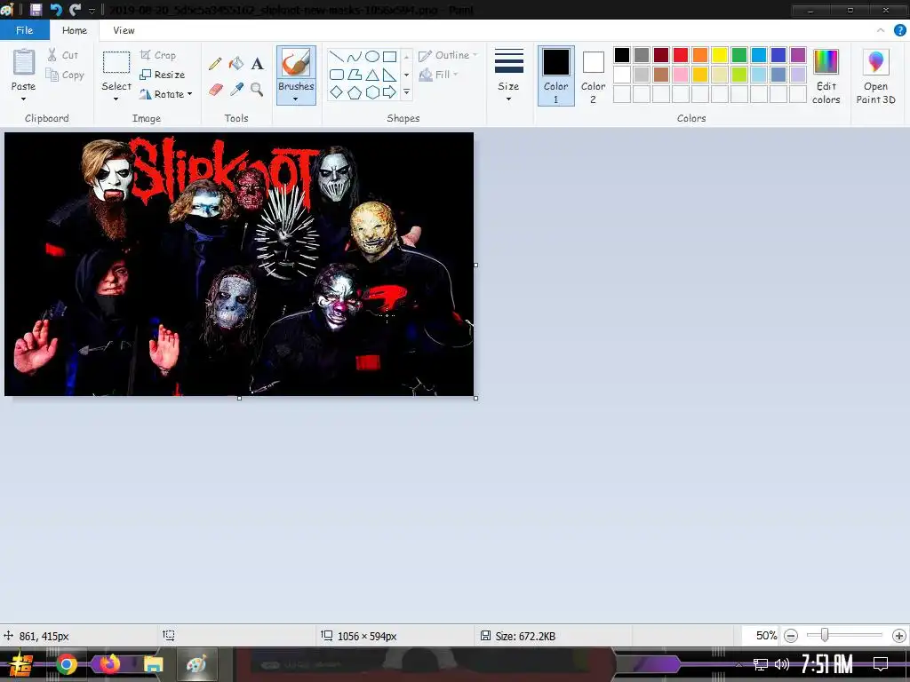Click the Undo arrow in title bar

[x=56, y=9]
